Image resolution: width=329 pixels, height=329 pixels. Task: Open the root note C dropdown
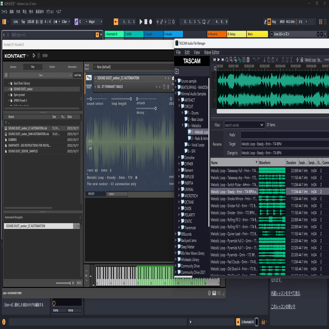click(83, 22)
